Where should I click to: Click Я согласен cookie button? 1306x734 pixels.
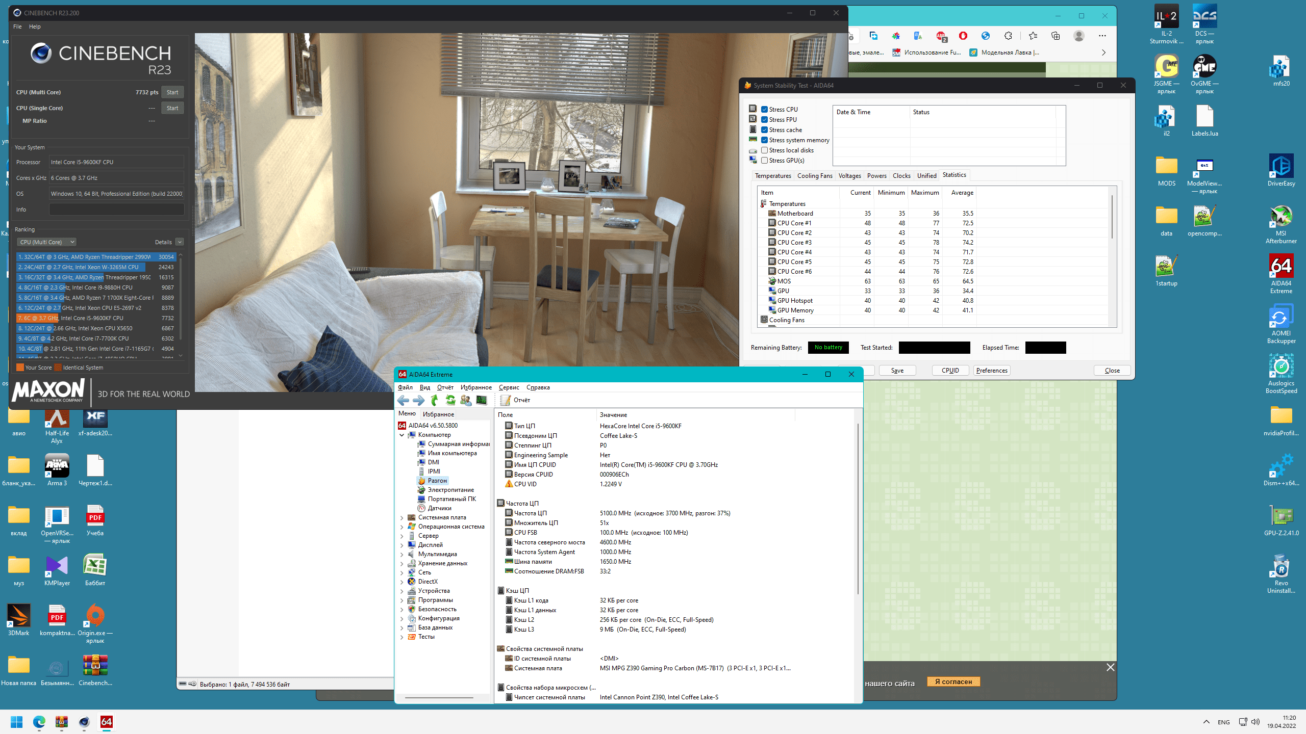(953, 681)
